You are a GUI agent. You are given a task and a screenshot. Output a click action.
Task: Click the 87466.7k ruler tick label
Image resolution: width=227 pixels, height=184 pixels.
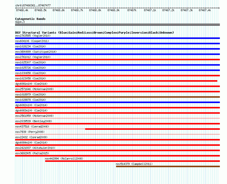click(x=77, y=10)
